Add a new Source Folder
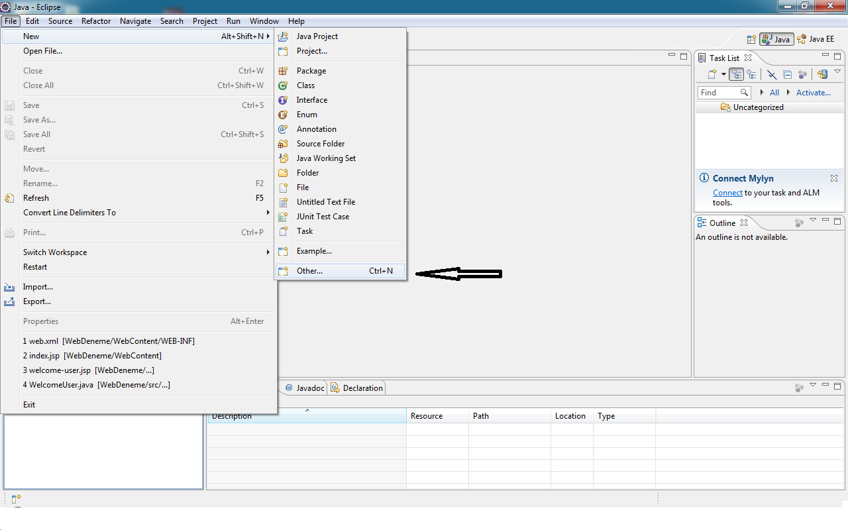The height and width of the screenshot is (530, 848). pyautogui.click(x=339, y=144)
